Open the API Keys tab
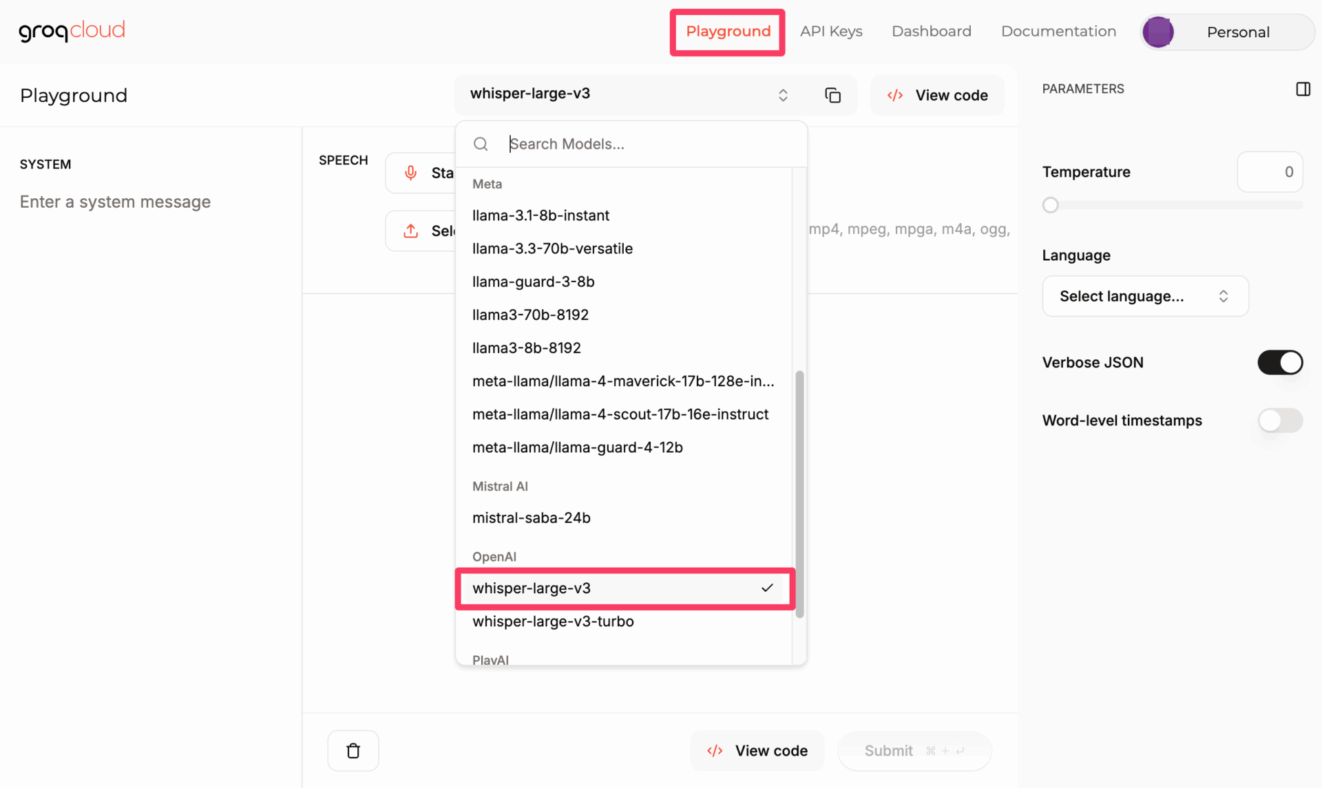The image size is (1322, 788). 831,31
